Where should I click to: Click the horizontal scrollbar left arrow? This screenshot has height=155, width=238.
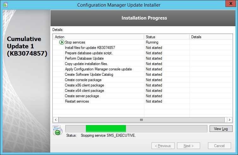56,120
